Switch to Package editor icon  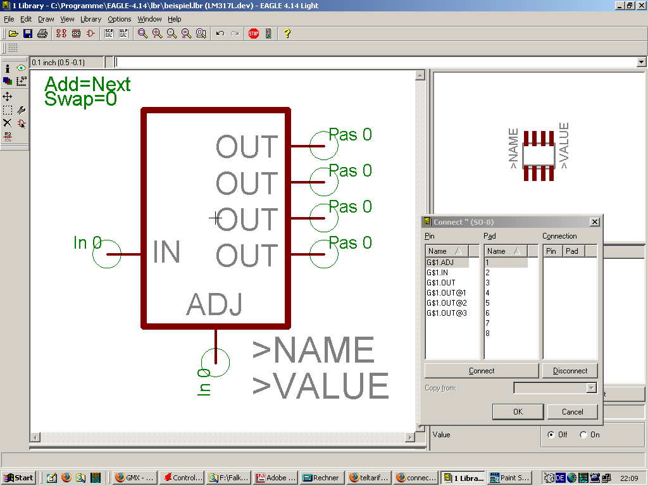[76, 34]
